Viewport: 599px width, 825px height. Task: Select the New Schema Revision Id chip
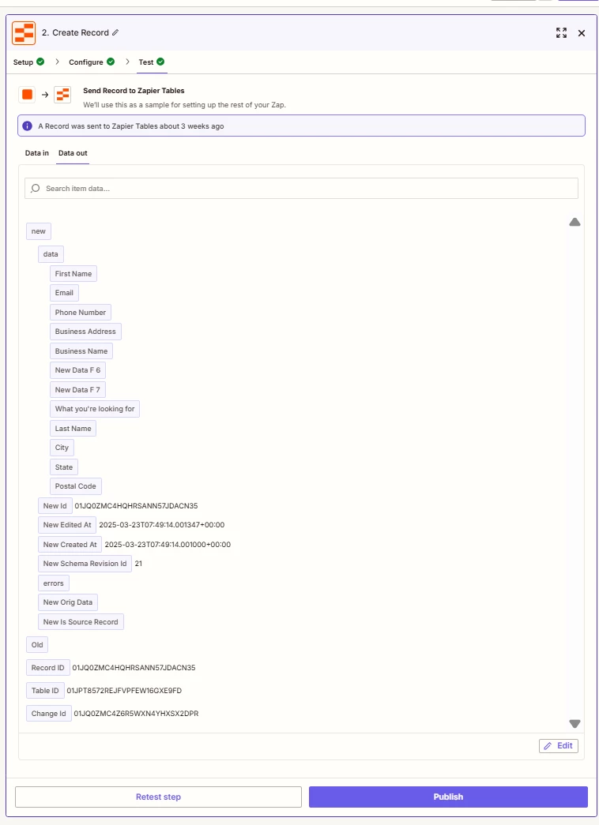click(85, 564)
